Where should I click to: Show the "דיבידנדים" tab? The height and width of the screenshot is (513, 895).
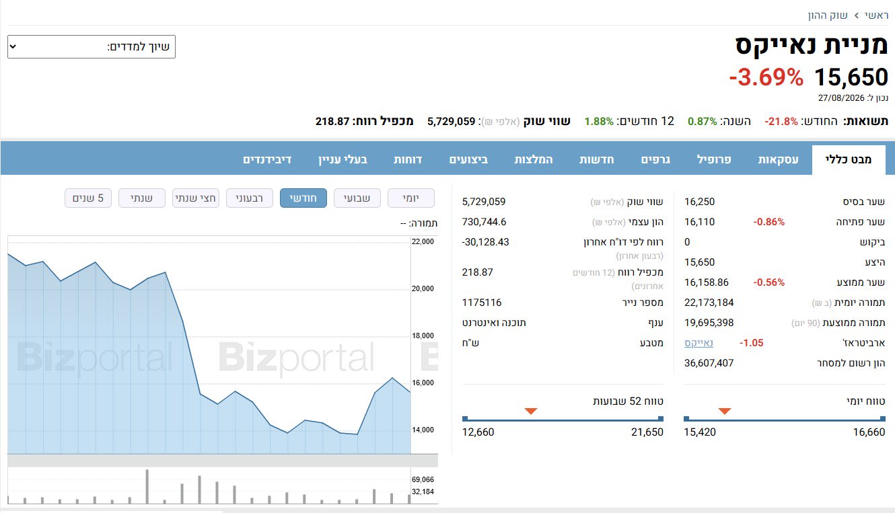267,160
